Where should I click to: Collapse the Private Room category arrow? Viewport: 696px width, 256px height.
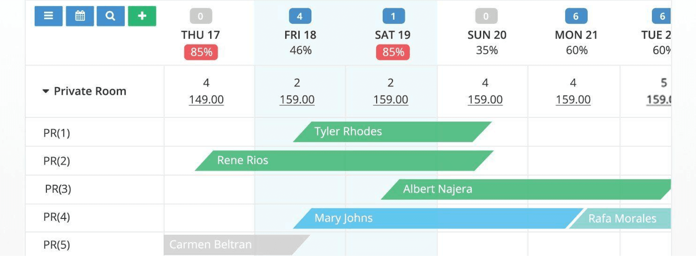coord(46,91)
